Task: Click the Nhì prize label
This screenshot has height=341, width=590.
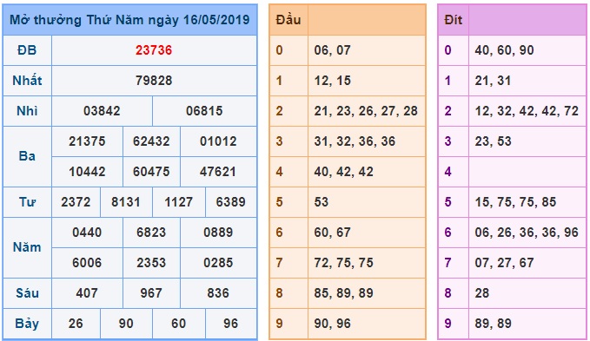Action: (27, 111)
